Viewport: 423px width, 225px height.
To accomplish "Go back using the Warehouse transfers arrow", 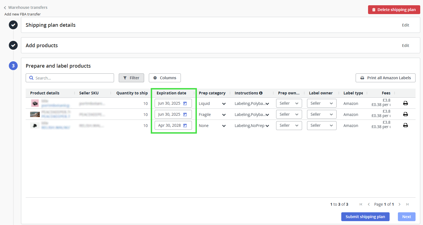I will tap(5, 8).
